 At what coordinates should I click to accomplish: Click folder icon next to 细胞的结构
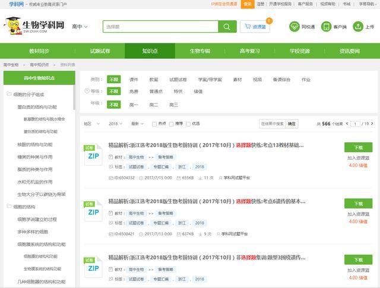(x=9, y=206)
